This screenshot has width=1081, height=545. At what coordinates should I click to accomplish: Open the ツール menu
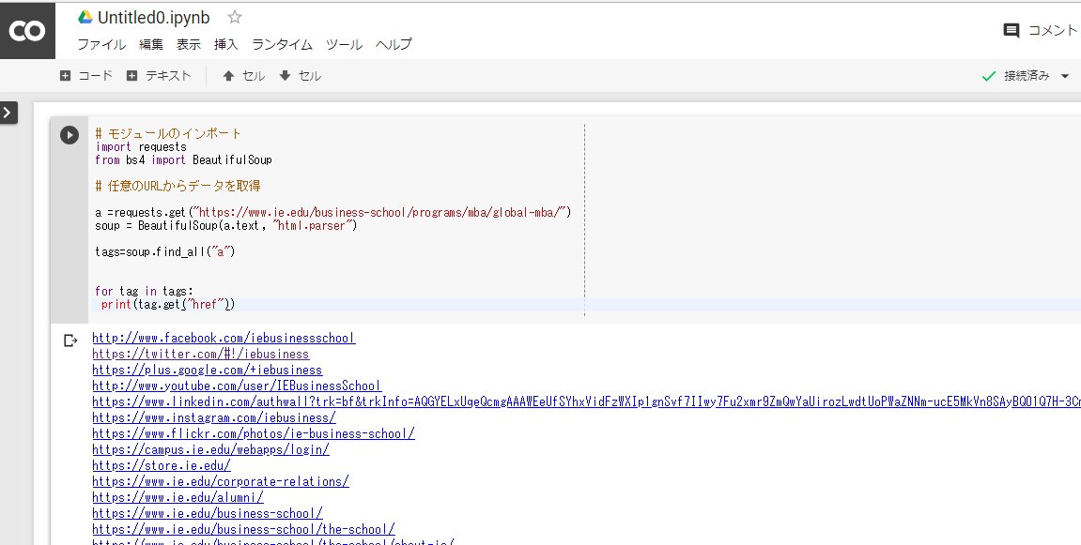pos(344,45)
